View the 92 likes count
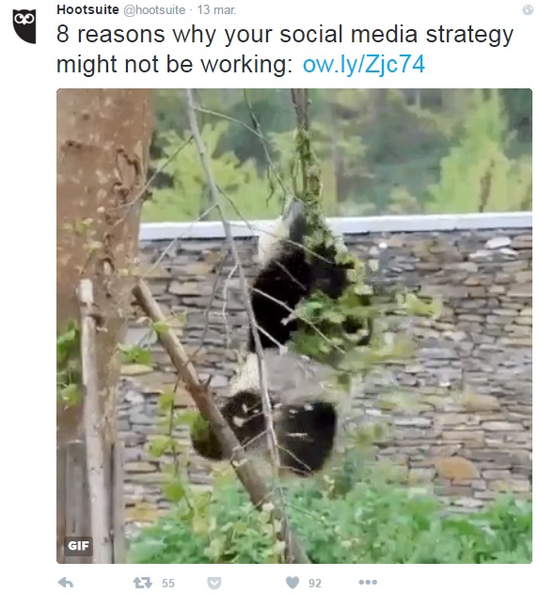Viewport: 539px width, 593px height. tap(314, 583)
